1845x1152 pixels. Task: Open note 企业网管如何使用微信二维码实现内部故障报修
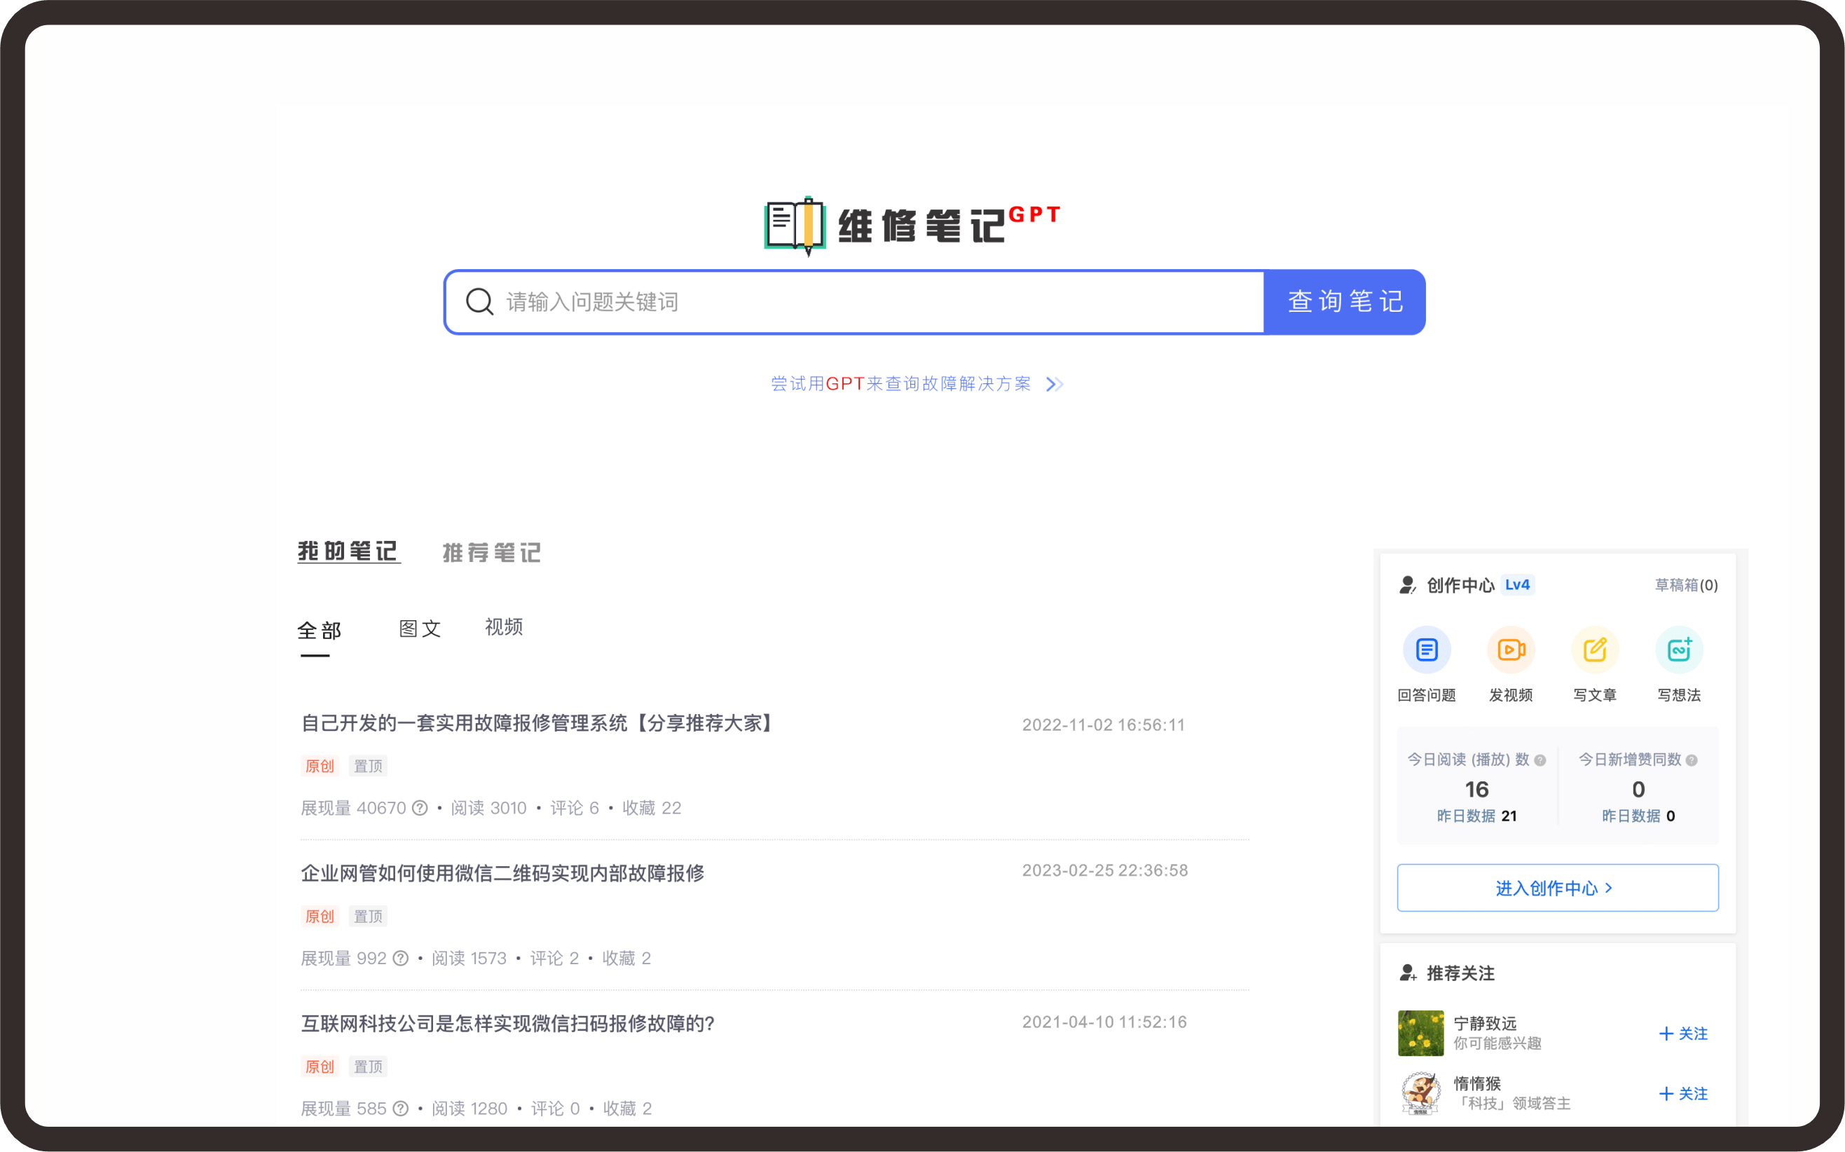click(x=502, y=873)
